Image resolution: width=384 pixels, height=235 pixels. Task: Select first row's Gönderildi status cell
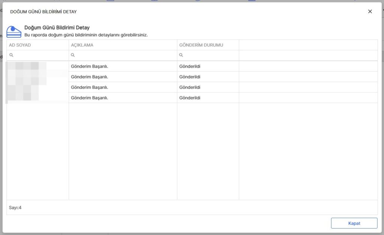[x=190, y=67]
